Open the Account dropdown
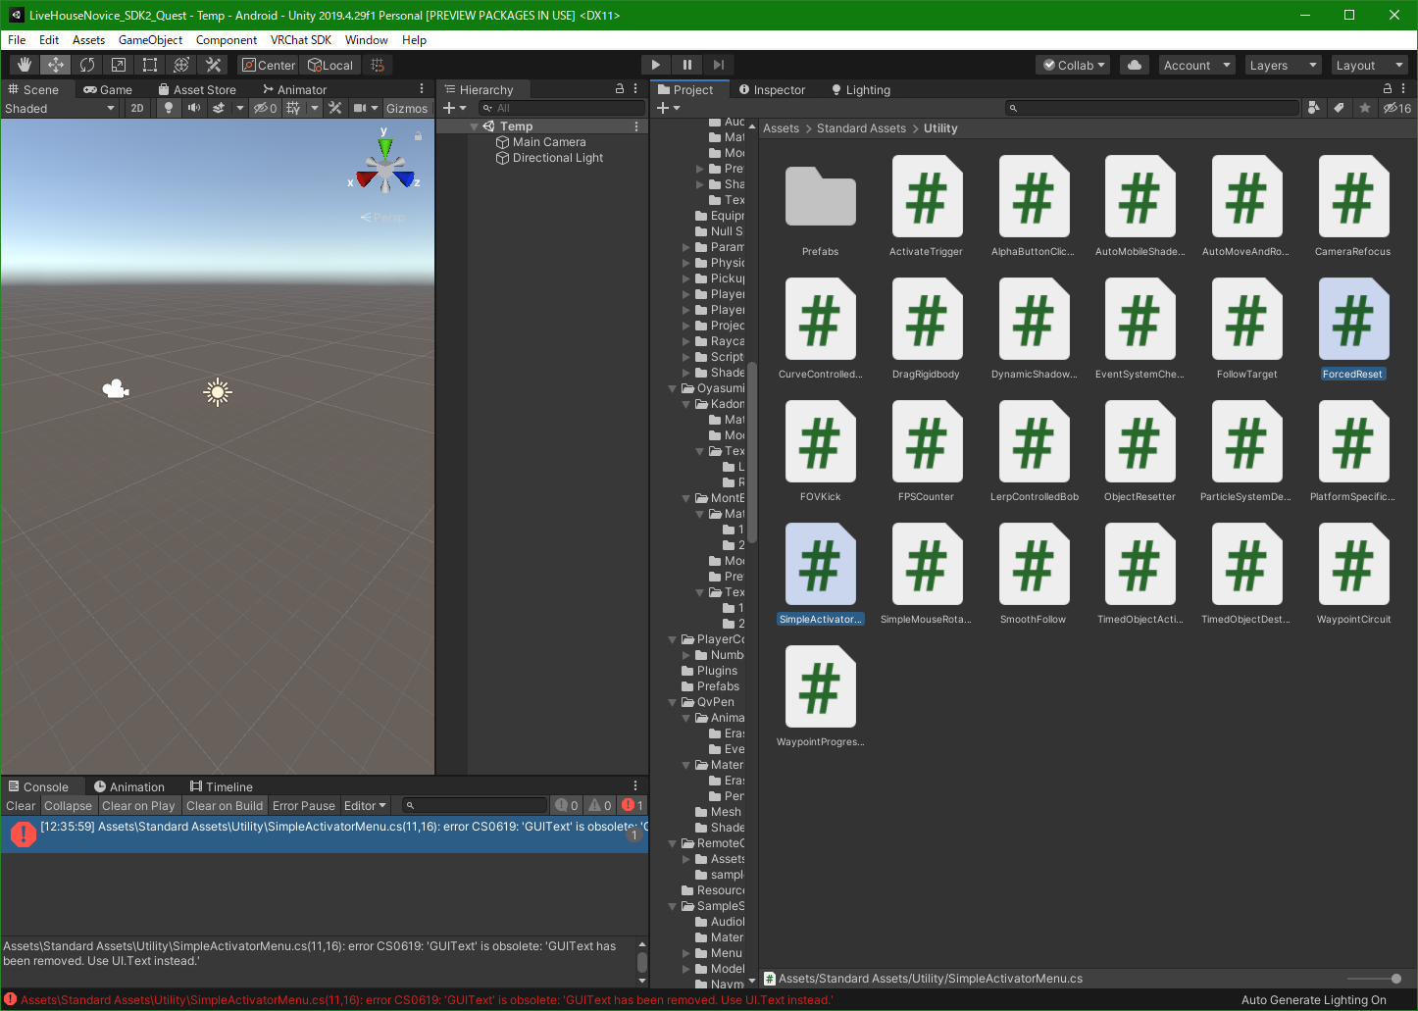Screen dimensions: 1418x1011 click(1197, 65)
